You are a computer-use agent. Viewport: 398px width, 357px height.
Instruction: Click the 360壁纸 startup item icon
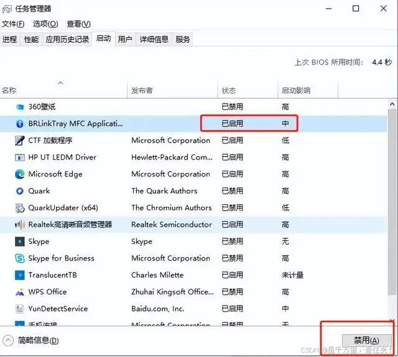[20, 107]
